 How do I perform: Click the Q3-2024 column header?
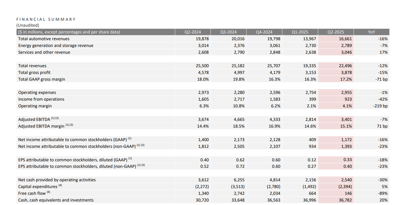228,32
